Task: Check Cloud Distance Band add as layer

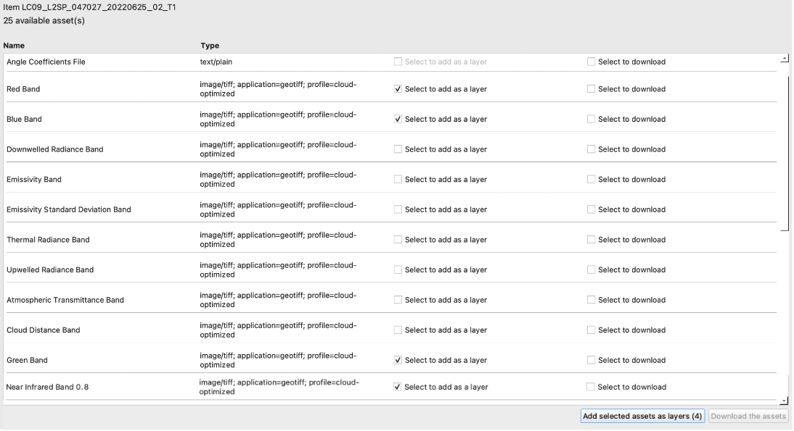Action: [x=398, y=330]
